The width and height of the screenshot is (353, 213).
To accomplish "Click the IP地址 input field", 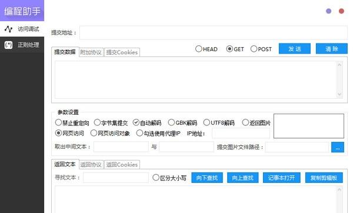I will [241, 134].
